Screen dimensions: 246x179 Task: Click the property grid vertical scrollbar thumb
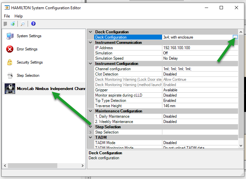tap(241, 86)
